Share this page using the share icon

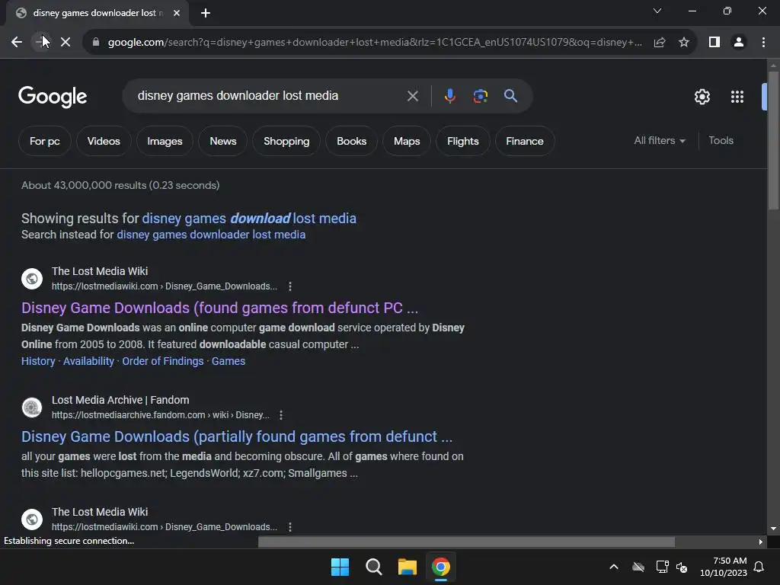tap(660, 43)
